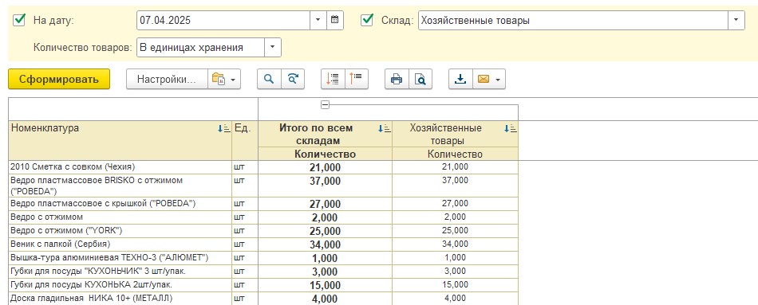Save the report with the download icon
This screenshot has height=305, width=758.
[x=460, y=79]
